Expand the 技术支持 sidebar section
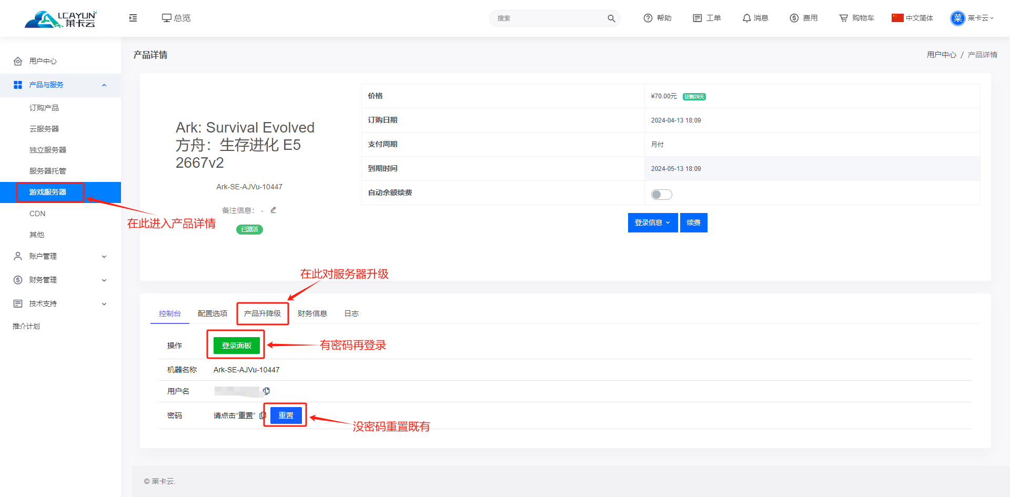The image size is (1010, 497). (x=60, y=303)
